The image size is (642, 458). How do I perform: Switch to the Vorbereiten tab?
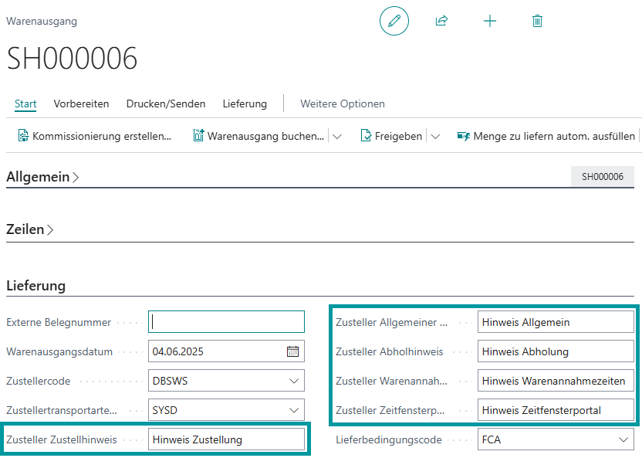[x=81, y=103]
